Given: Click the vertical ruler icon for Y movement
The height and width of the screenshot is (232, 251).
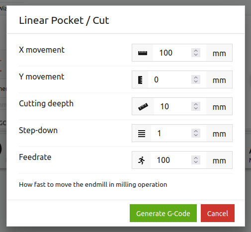Looking at the screenshot, I should click(x=140, y=80).
